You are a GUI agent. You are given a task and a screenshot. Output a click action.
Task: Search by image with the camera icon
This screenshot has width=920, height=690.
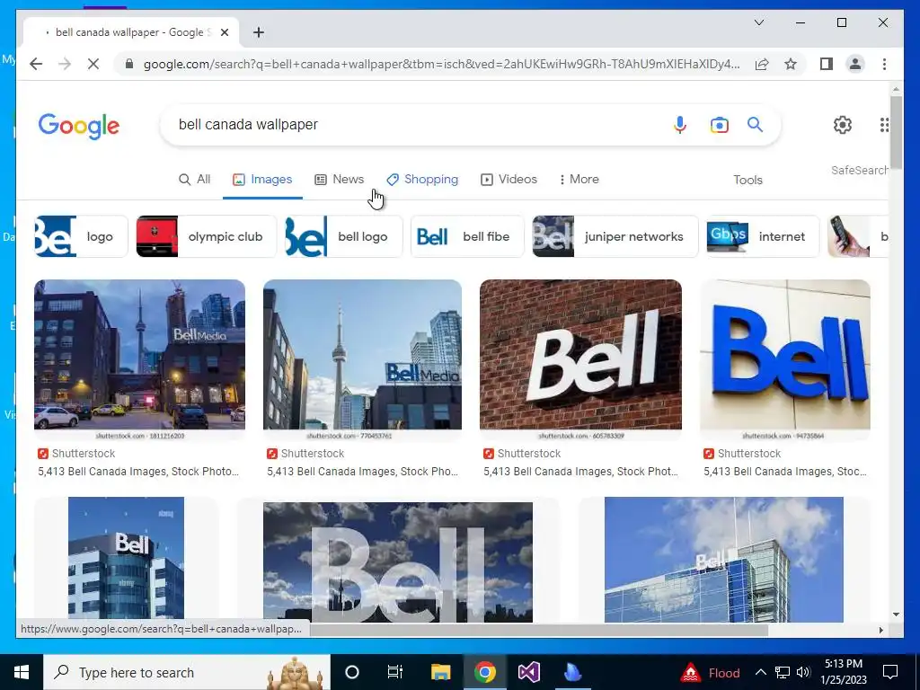tap(720, 124)
